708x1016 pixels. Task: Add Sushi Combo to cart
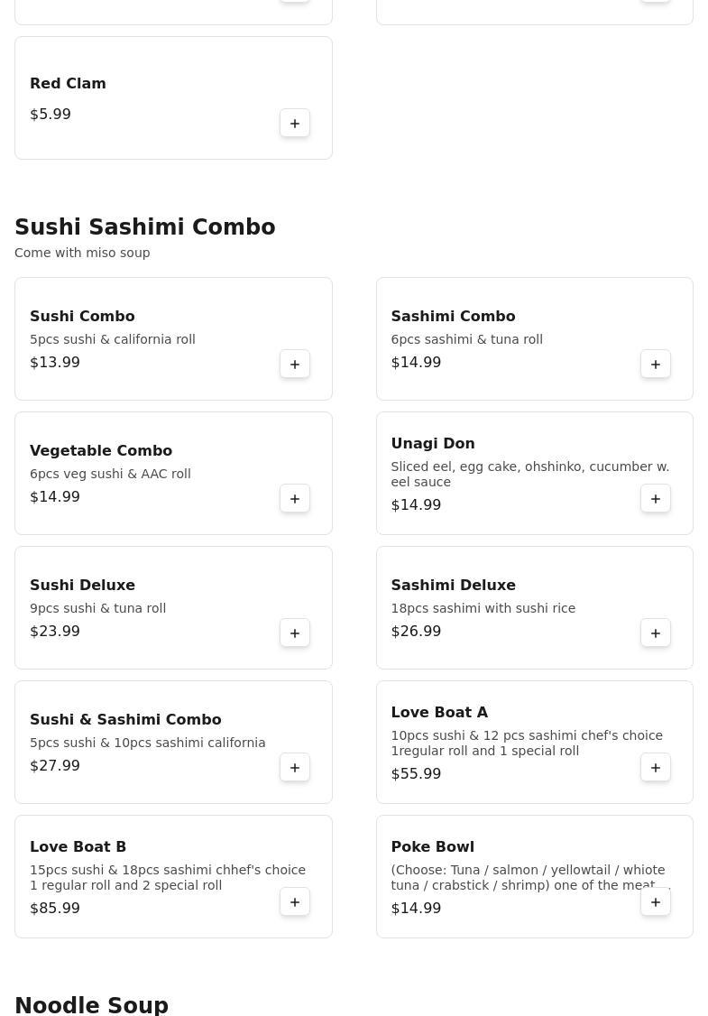295,365
